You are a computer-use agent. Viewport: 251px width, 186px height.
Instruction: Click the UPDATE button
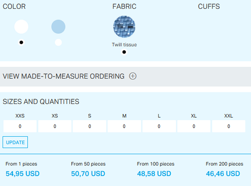click(x=15, y=142)
